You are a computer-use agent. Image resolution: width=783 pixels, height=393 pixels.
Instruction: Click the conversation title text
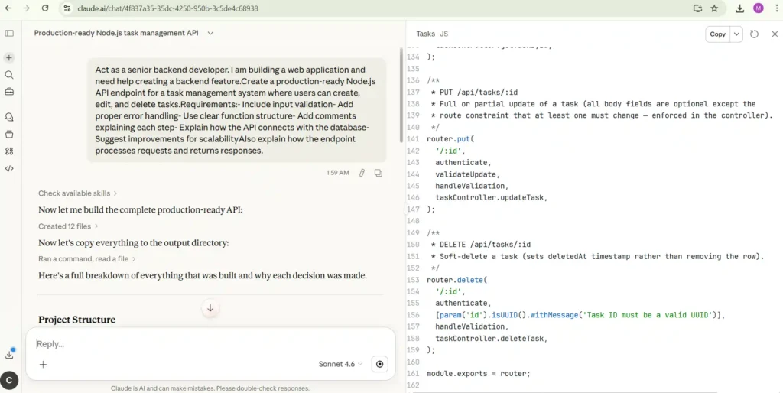116,33
